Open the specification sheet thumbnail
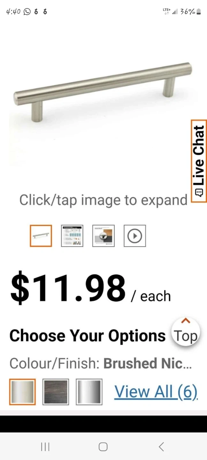The height and width of the screenshot is (460, 207). pyautogui.click(x=72, y=236)
